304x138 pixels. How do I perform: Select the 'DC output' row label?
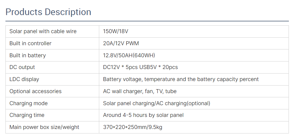coord(22,67)
